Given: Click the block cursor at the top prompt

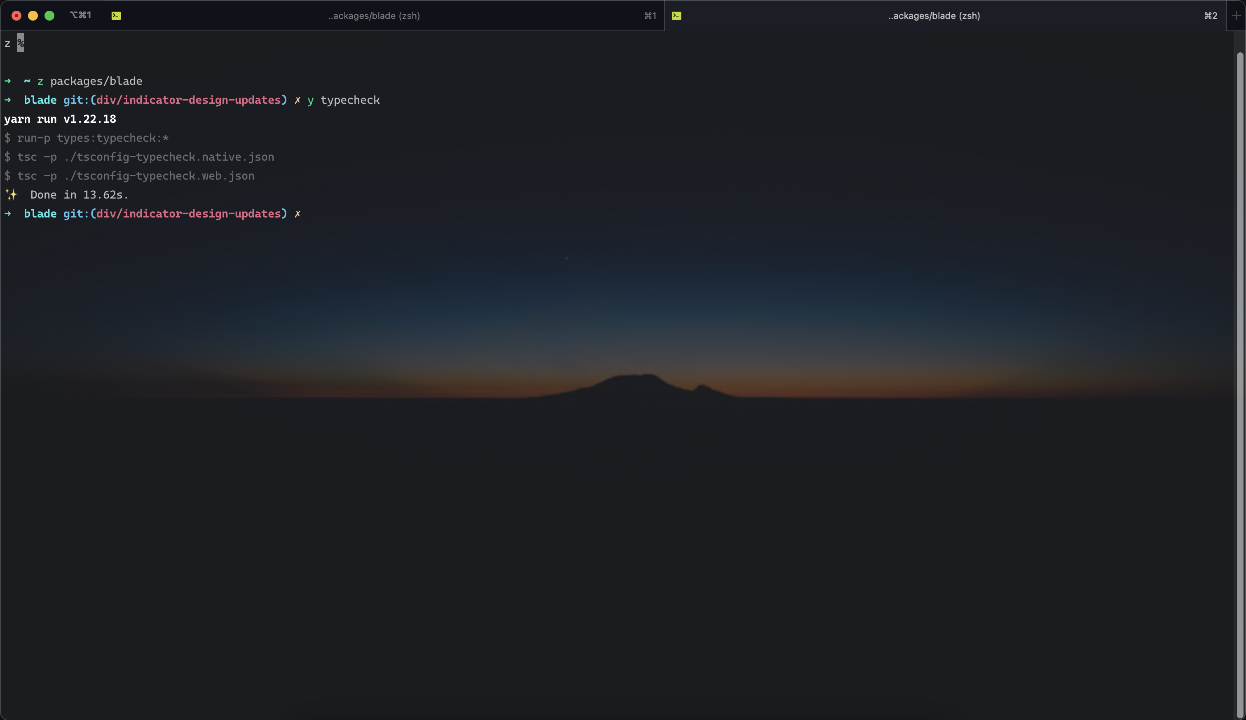Looking at the screenshot, I should [20, 42].
